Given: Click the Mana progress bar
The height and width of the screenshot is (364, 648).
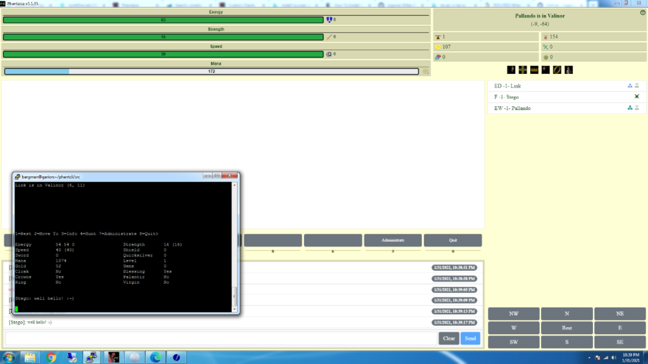Looking at the screenshot, I should (x=211, y=71).
